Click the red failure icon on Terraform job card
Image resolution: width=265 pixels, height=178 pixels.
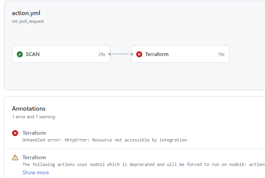coord(139,54)
